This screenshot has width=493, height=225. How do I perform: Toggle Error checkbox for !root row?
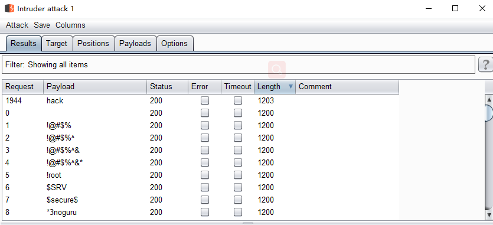coord(205,175)
